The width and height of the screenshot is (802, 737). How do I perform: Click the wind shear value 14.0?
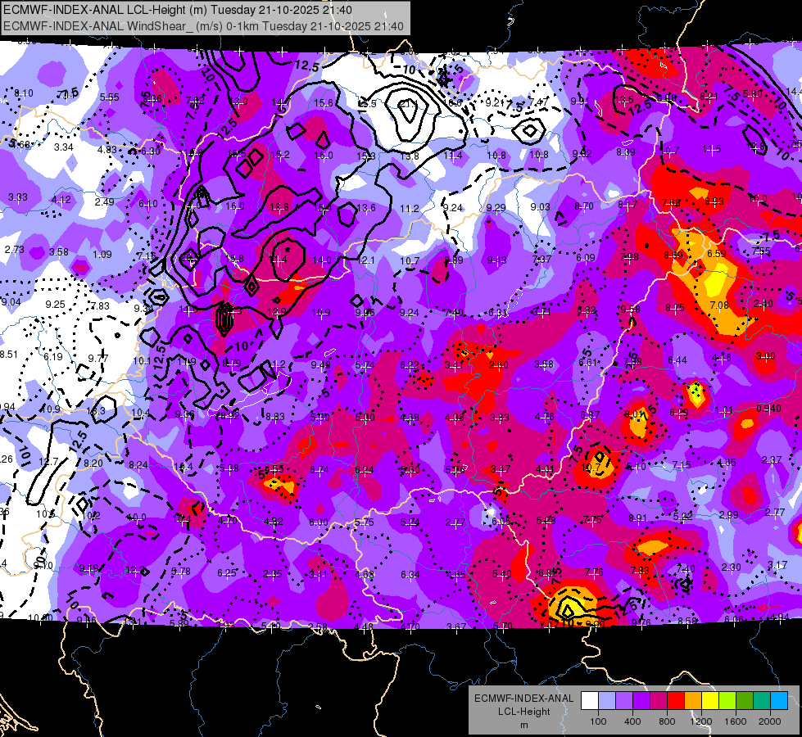(x=322, y=260)
